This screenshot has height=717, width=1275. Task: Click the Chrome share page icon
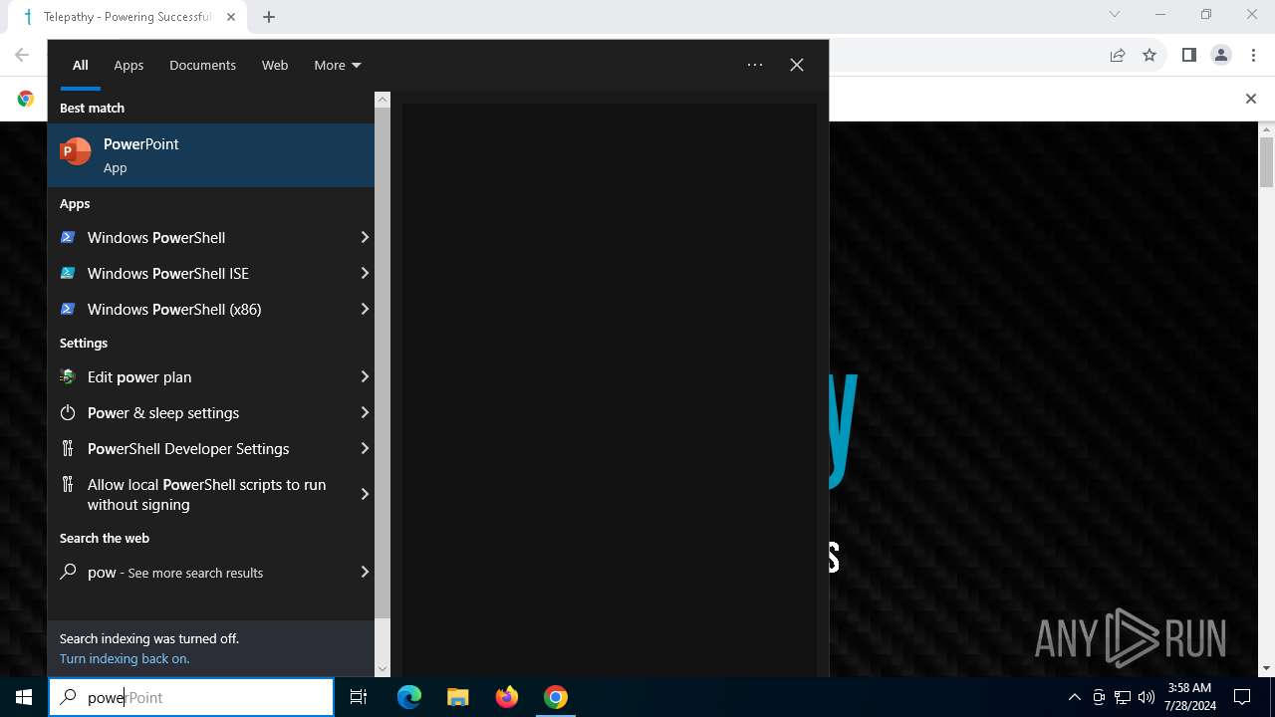1118,55
